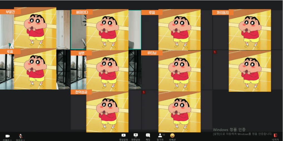Screen dimensions: 283x141
Task: Start screen sharing with the 화면공유 icon
Action: pos(136,135)
